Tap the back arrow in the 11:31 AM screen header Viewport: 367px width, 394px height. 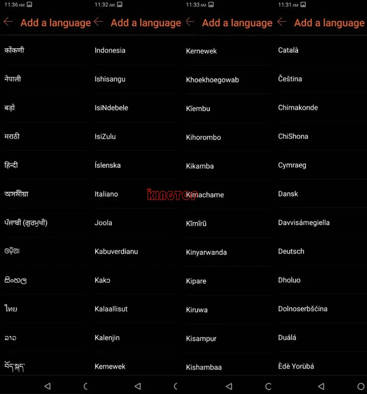click(x=282, y=22)
